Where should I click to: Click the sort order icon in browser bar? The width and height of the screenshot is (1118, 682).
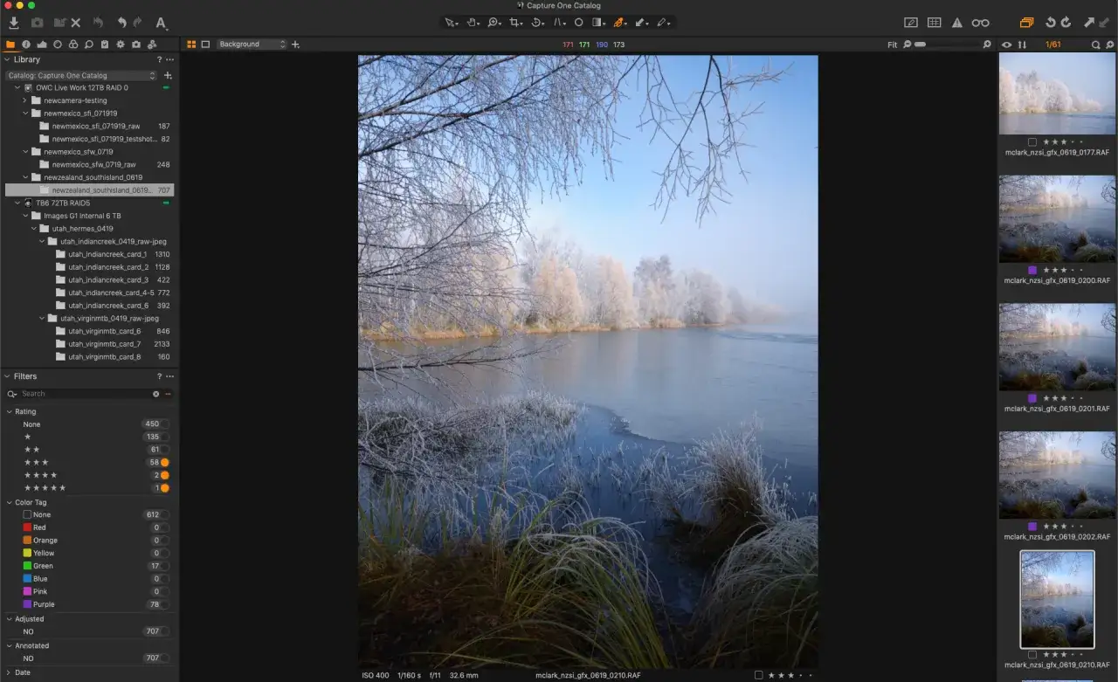tap(1023, 45)
